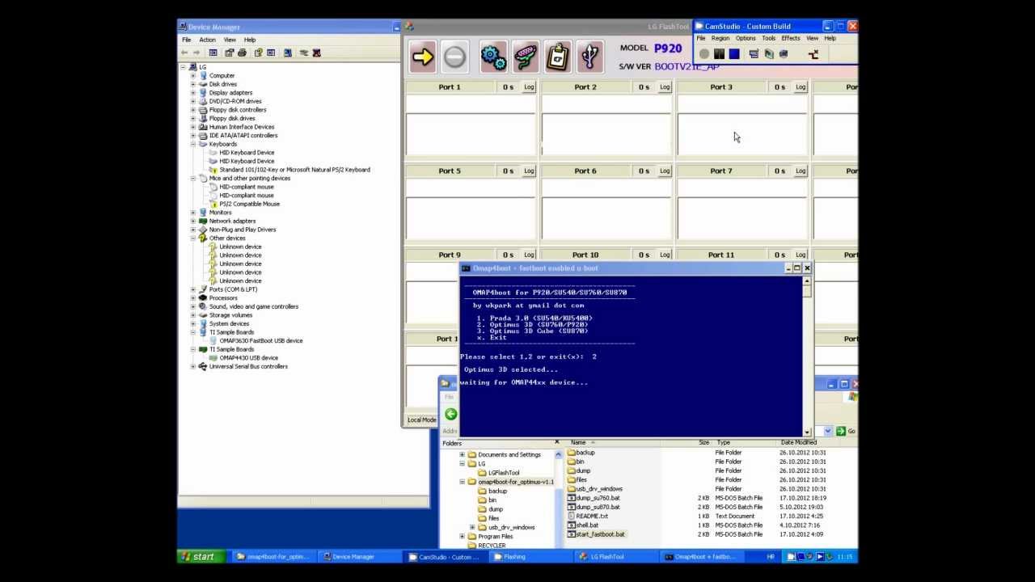This screenshot has width=1035, height=582.
Task: Select OMAP3630 FastBoot USB device
Action: coord(261,341)
